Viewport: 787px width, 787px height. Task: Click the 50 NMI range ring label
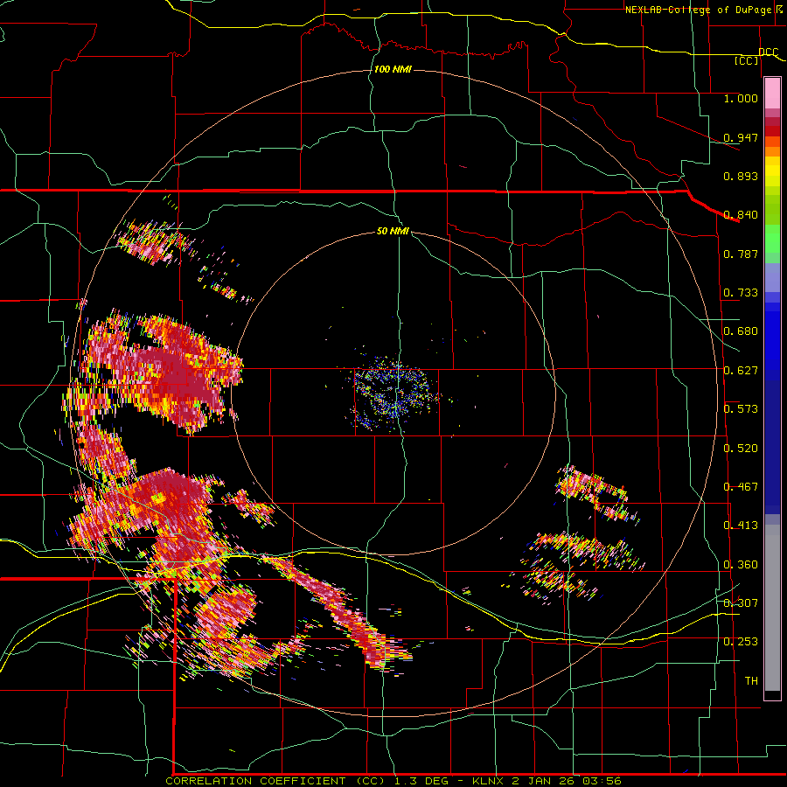(x=393, y=231)
